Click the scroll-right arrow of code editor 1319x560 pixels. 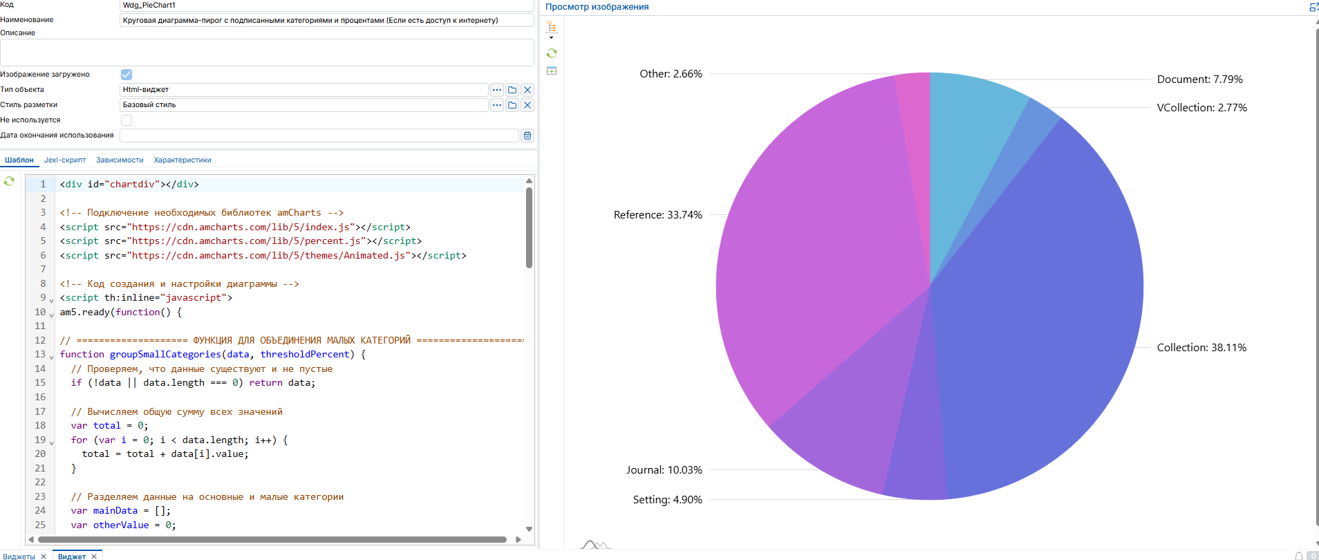[x=518, y=539]
